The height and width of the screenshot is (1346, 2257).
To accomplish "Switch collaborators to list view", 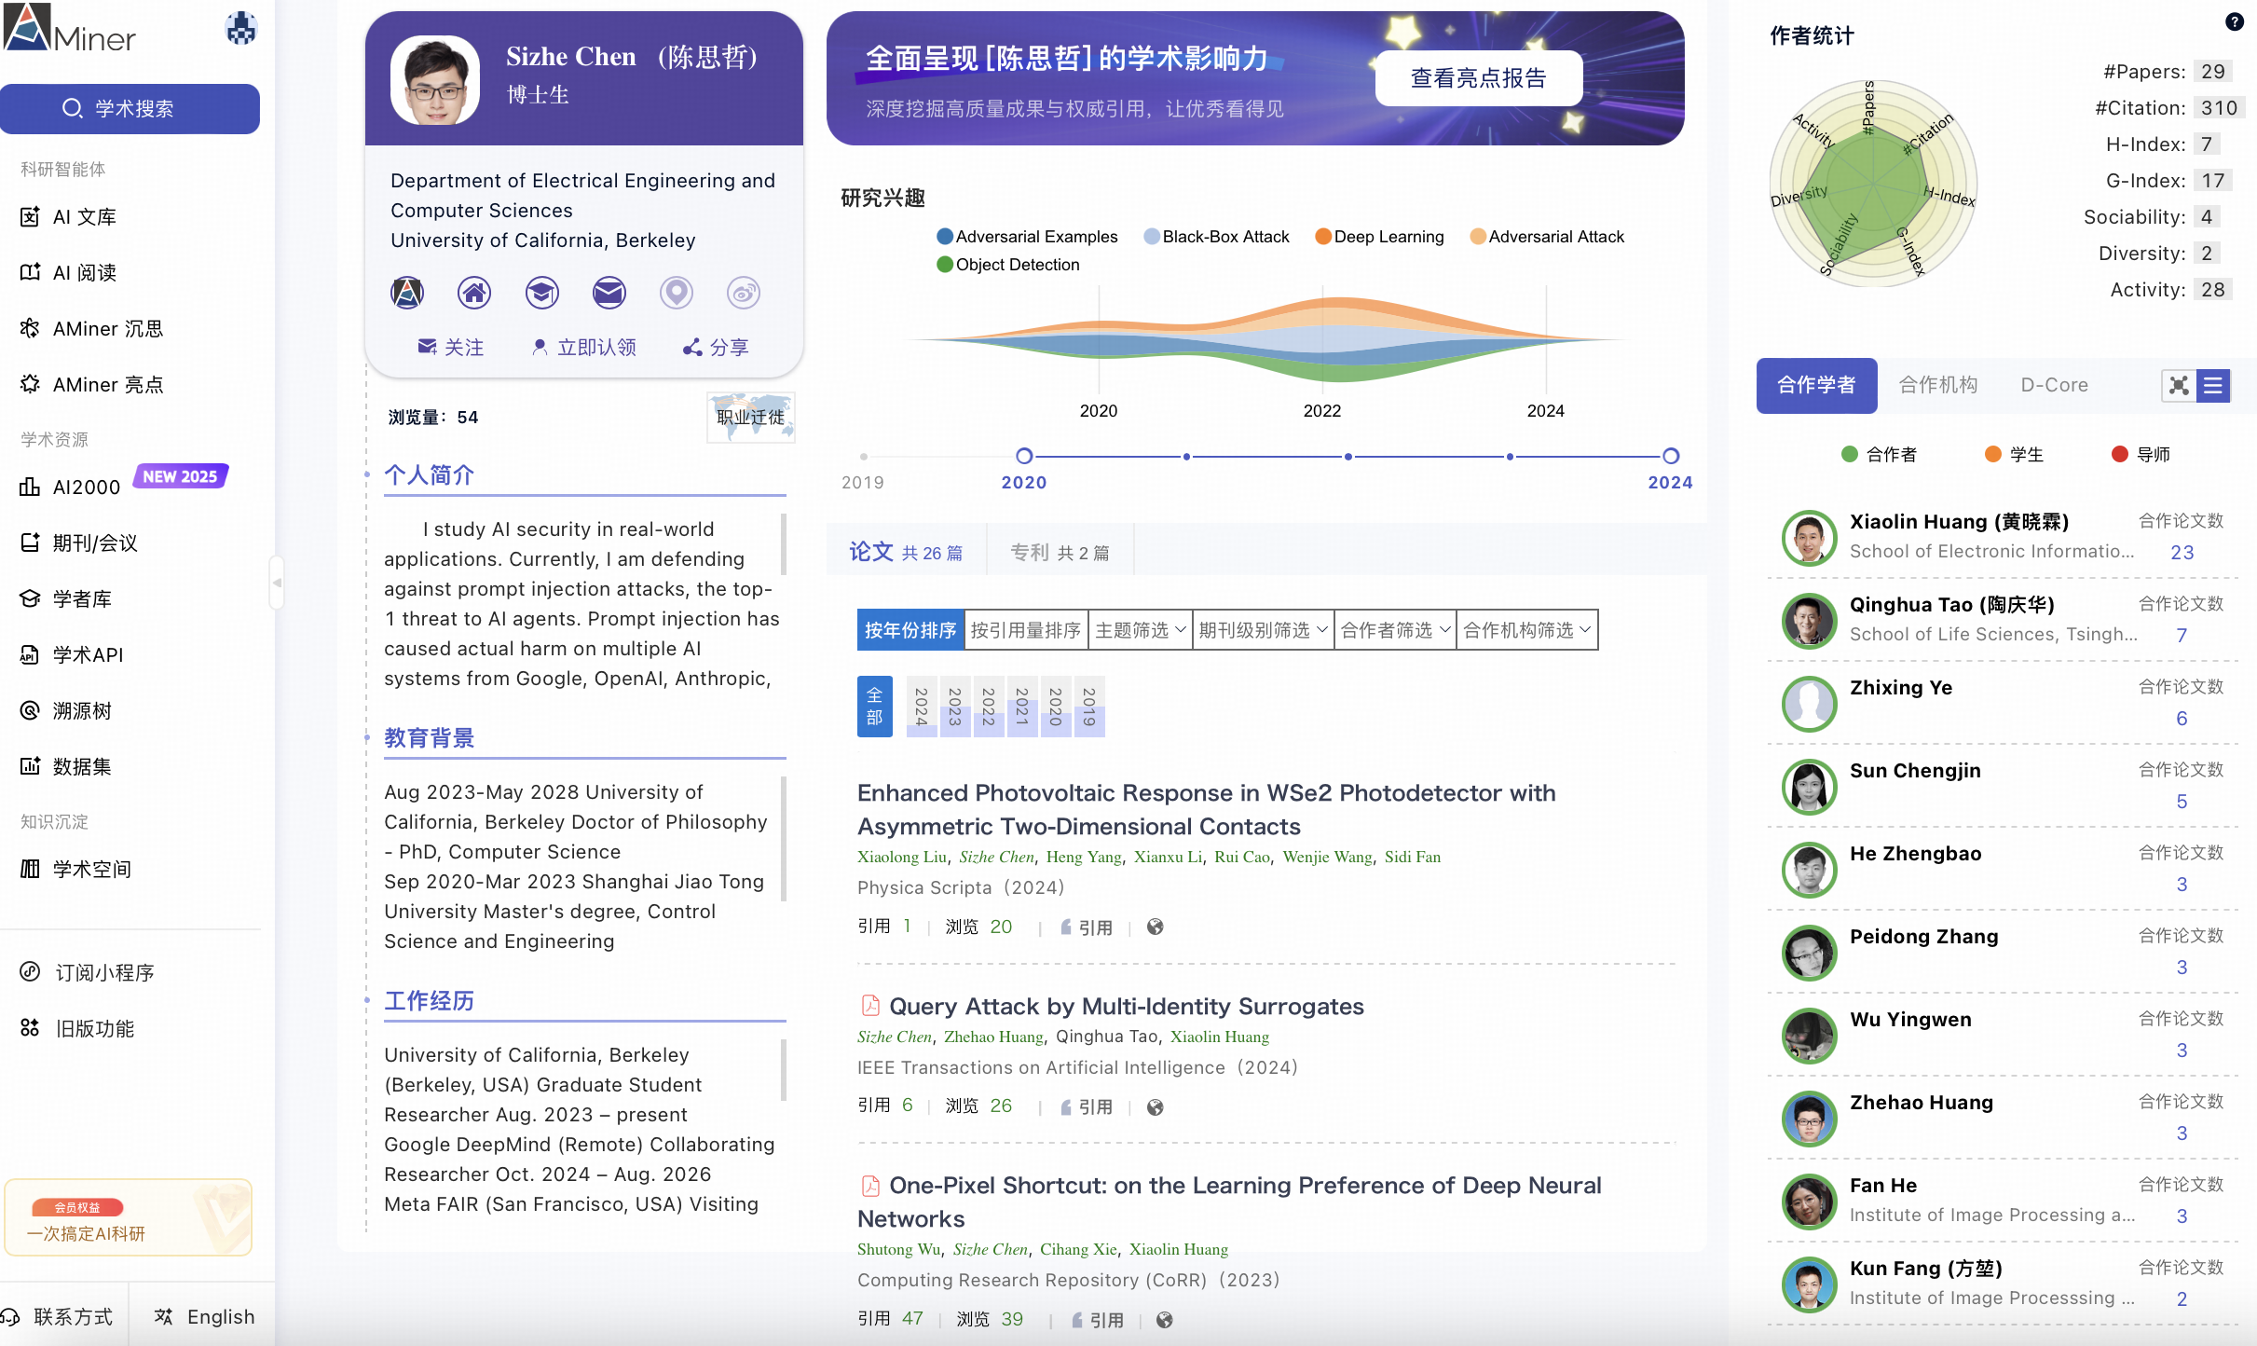I will pos(2213,385).
